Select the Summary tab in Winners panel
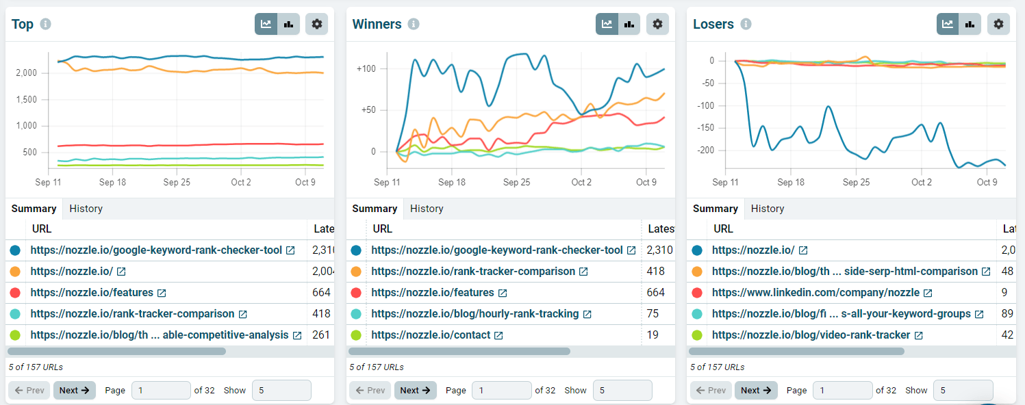The image size is (1025, 405). point(375,209)
